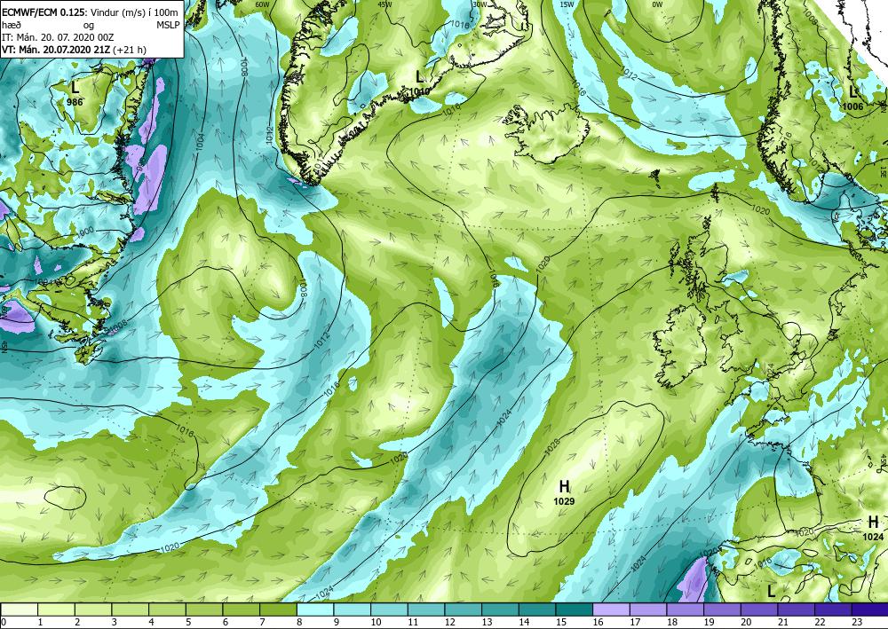Pick the lavender 16–17 m/s swatch
Screen dimensions: 888x629
click(x=612, y=609)
